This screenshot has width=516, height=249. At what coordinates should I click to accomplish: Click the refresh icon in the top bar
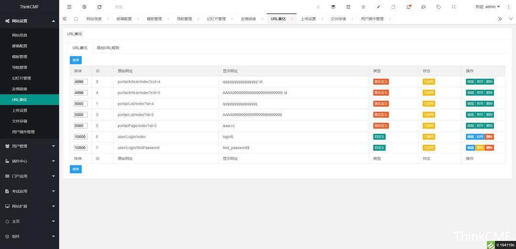(x=99, y=7)
